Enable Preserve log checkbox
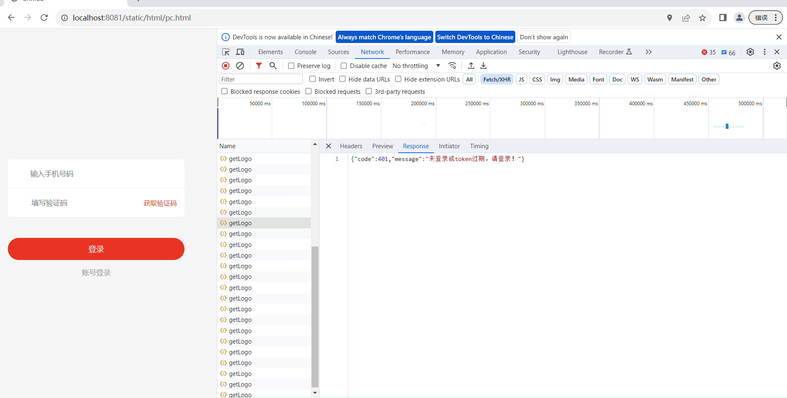The height and width of the screenshot is (398, 787). point(291,66)
